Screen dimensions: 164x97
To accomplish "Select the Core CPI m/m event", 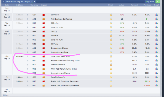I will 57,27.
